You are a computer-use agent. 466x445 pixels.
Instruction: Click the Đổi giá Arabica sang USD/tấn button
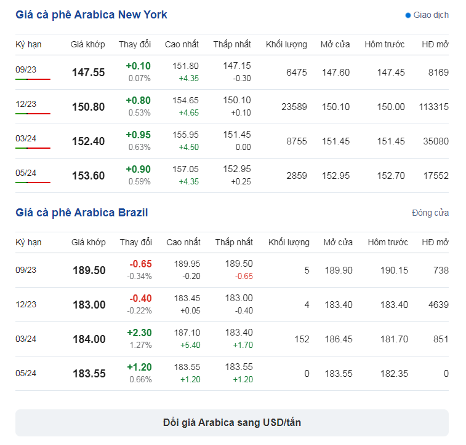pyautogui.click(x=232, y=422)
